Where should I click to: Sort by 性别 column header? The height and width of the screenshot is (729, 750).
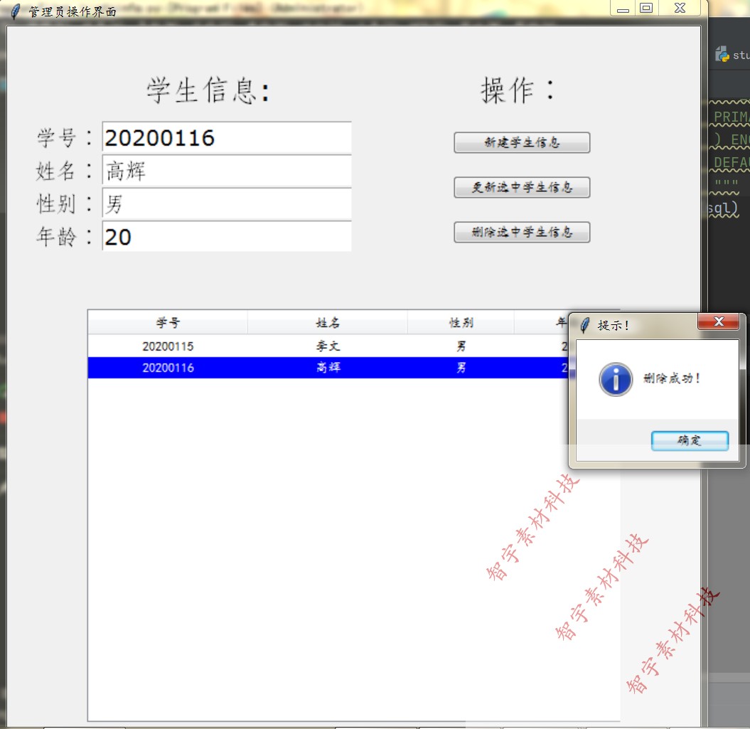tap(461, 323)
